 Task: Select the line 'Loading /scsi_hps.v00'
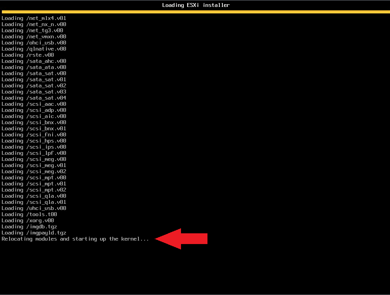34,141
